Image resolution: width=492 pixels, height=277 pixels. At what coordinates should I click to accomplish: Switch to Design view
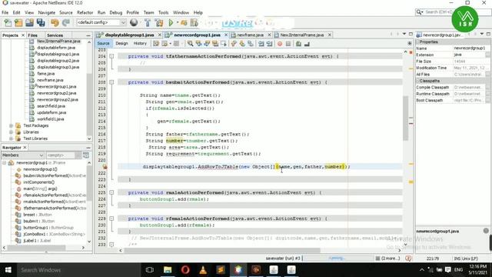tap(121, 43)
